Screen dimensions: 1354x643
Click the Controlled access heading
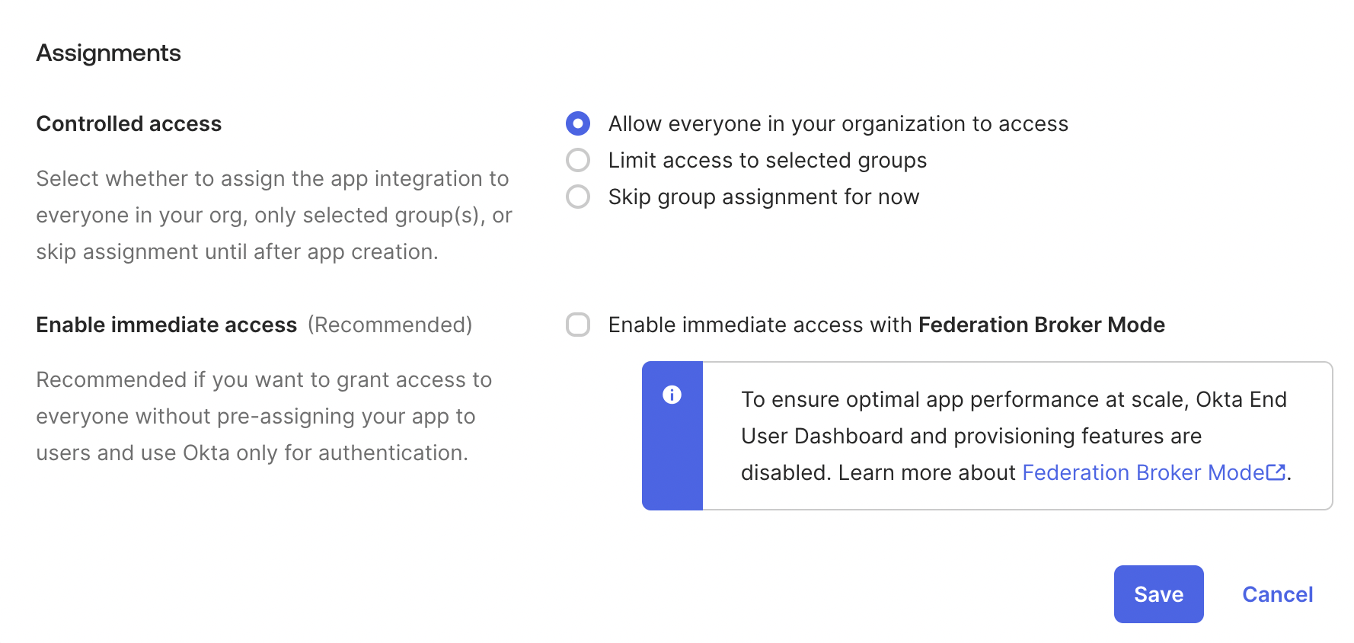tap(129, 124)
